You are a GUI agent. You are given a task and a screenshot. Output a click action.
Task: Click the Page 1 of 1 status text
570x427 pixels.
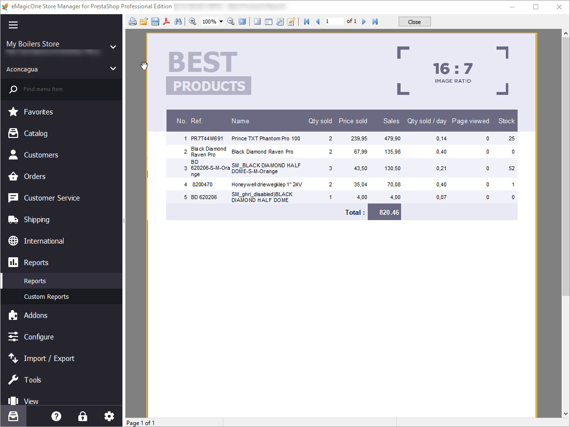[x=141, y=423]
